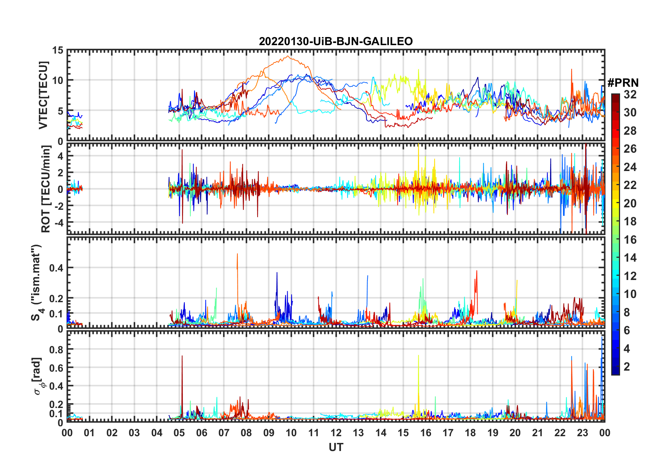672x469 pixels.
Task: Click colorbar tick label 22
Action: (630, 185)
